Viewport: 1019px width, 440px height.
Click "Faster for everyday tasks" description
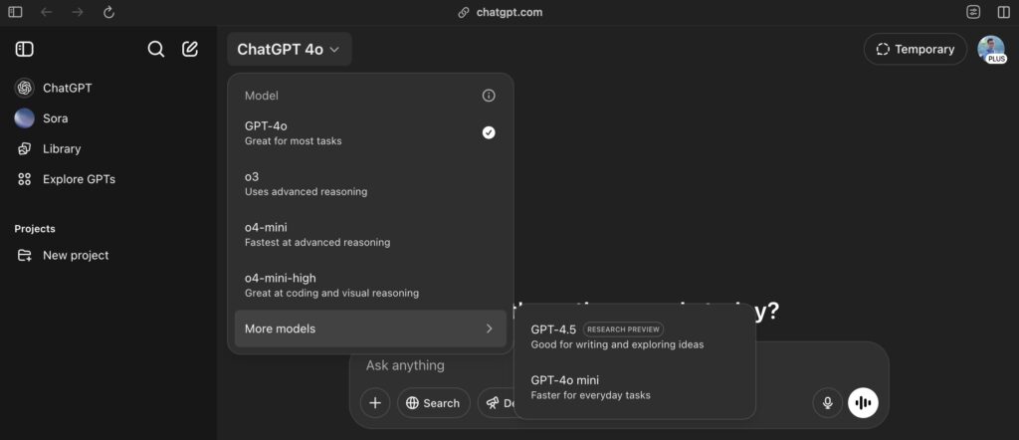(591, 395)
